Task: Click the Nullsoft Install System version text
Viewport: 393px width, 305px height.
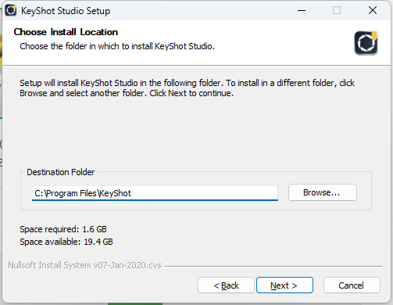Action: (x=84, y=265)
